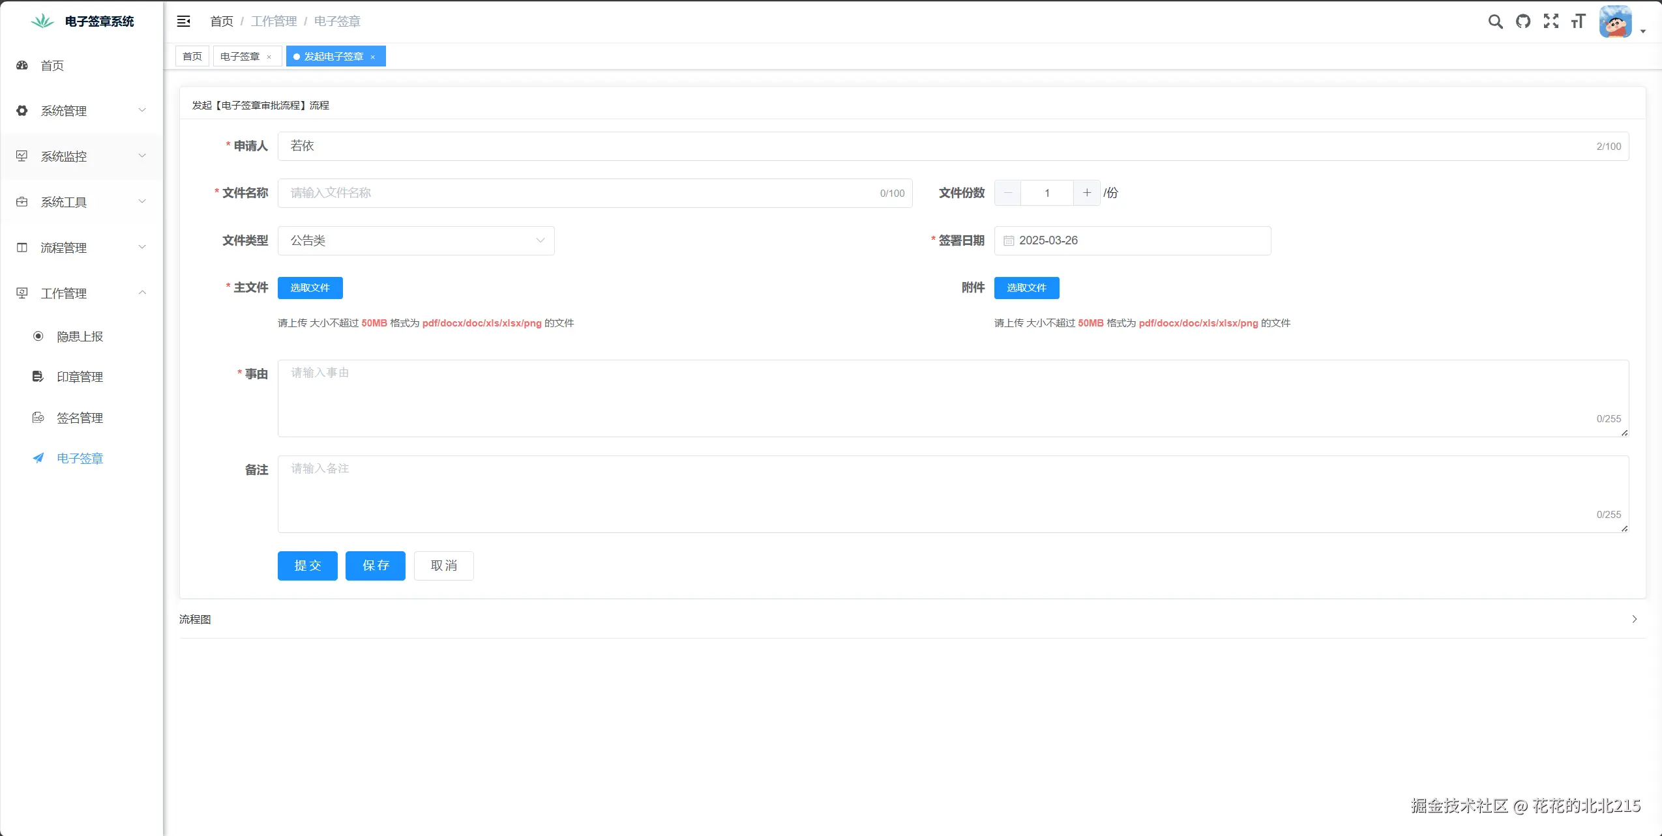The height and width of the screenshot is (836, 1662).
Task: Toggle the sidebar collapse hamburger icon
Action: click(184, 22)
